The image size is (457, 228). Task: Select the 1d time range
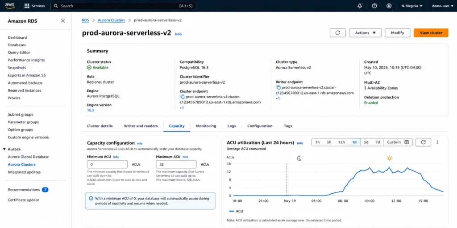point(354,142)
